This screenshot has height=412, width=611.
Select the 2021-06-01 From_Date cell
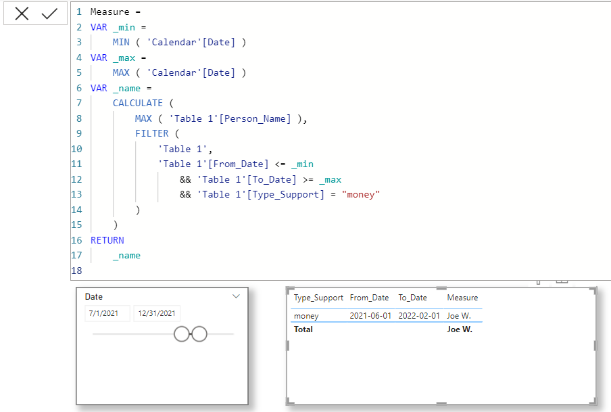click(370, 316)
